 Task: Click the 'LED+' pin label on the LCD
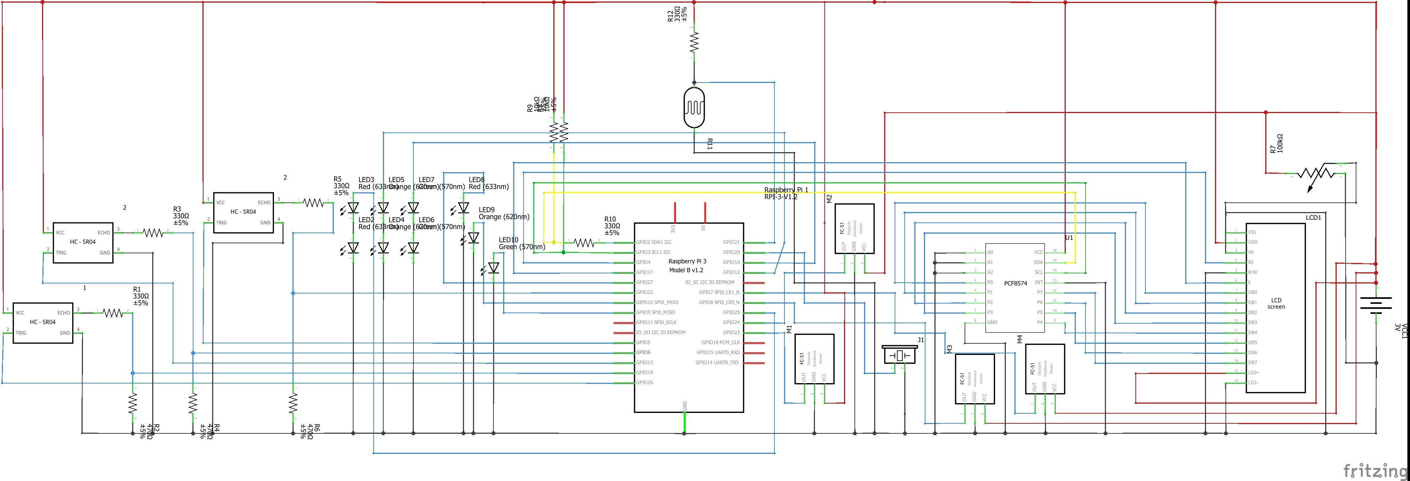1253,373
